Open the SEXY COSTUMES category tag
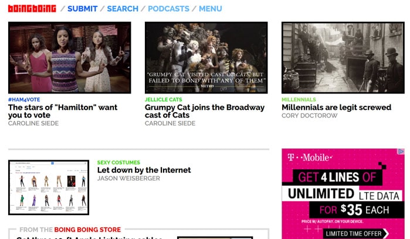This screenshot has height=239, width=410. (x=118, y=162)
